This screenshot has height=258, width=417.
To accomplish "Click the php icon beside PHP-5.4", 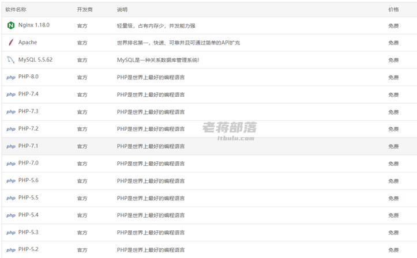I will [x=11, y=215].
